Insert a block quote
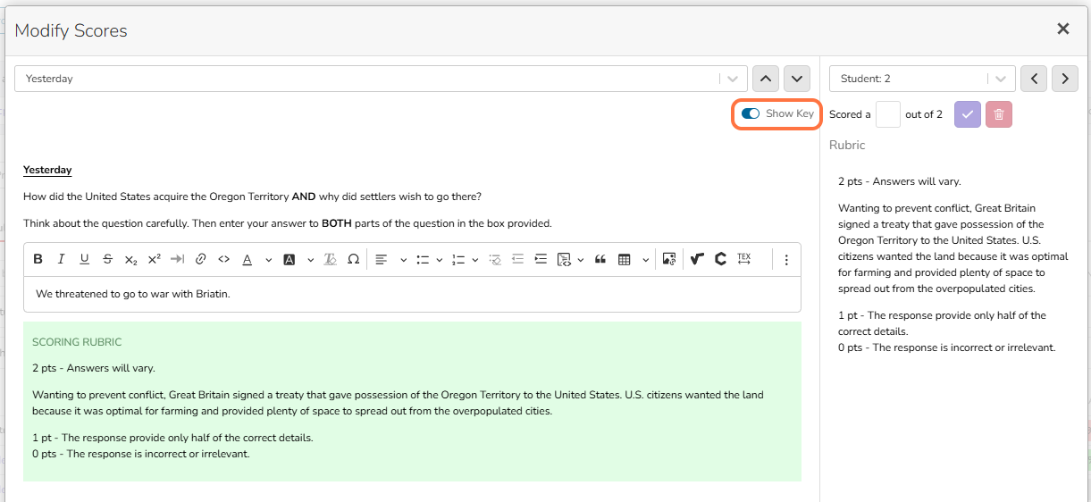The width and height of the screenshot is (1091, 502). (x=600, y=259)
